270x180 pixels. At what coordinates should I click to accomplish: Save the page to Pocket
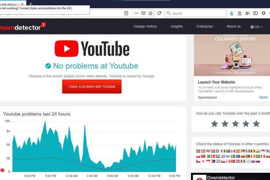[143, 13]
